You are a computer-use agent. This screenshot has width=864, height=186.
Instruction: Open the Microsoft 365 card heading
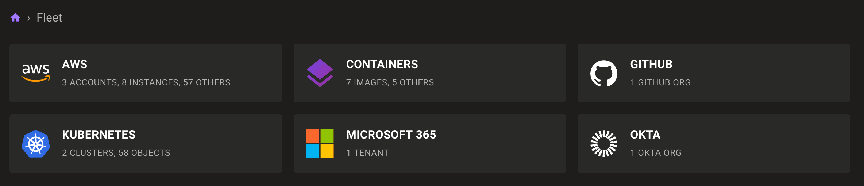[x=391, y=135]
